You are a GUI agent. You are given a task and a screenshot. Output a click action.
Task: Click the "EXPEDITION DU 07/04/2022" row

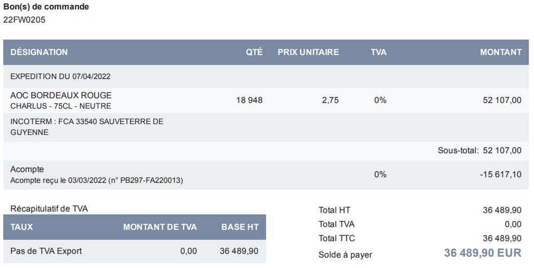pos(60,76)
